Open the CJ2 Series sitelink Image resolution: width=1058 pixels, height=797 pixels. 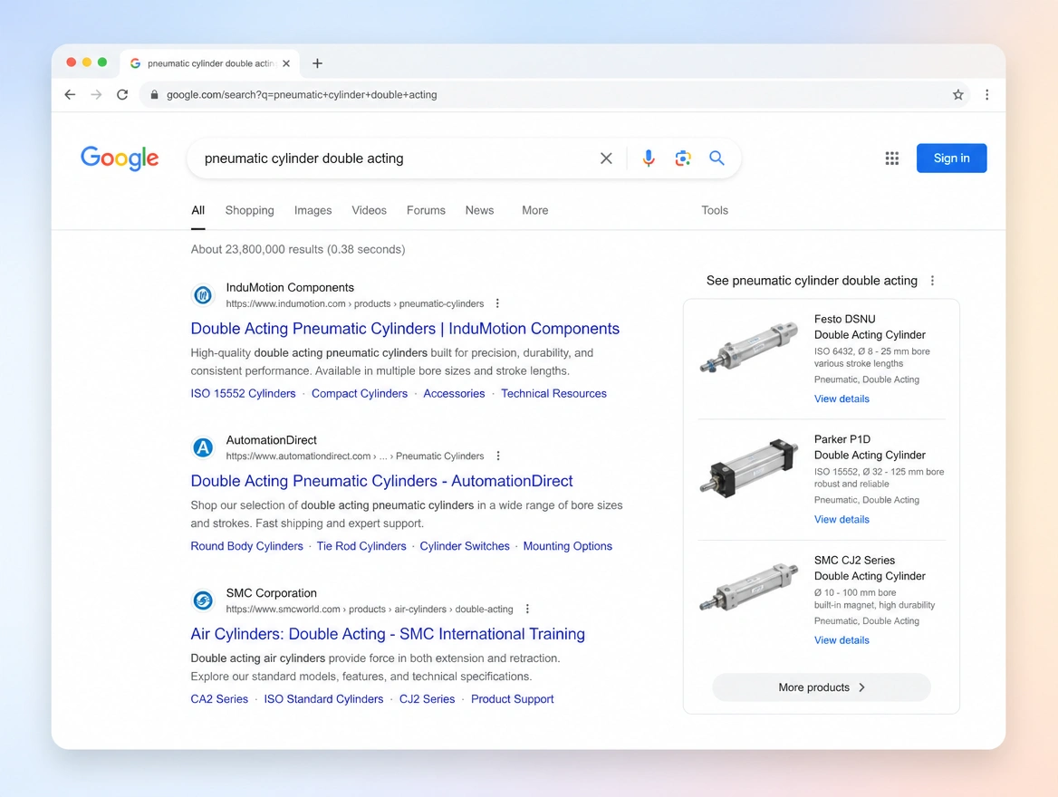point(428,699)
